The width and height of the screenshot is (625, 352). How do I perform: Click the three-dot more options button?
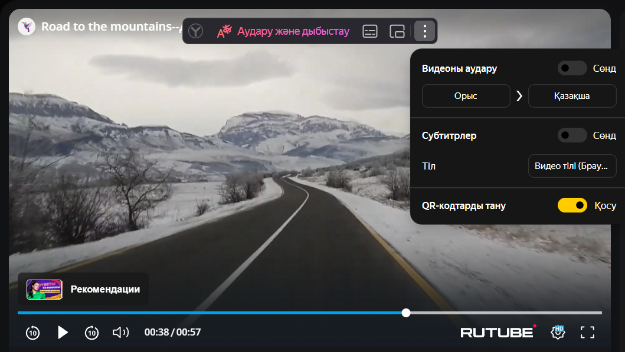424,31
